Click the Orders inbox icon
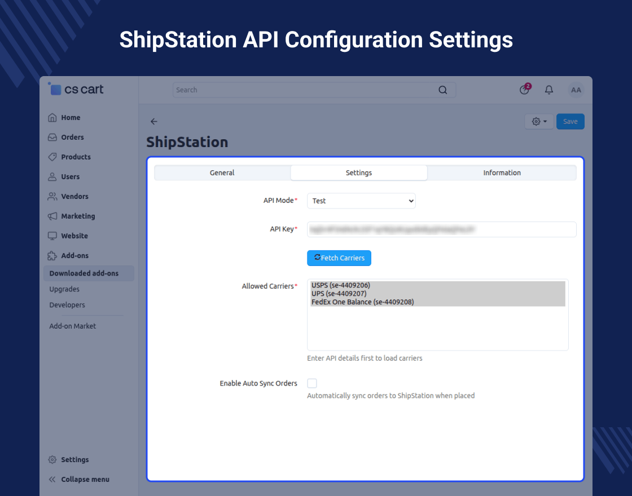Screen dimensions: 632x496 (52, 138)
